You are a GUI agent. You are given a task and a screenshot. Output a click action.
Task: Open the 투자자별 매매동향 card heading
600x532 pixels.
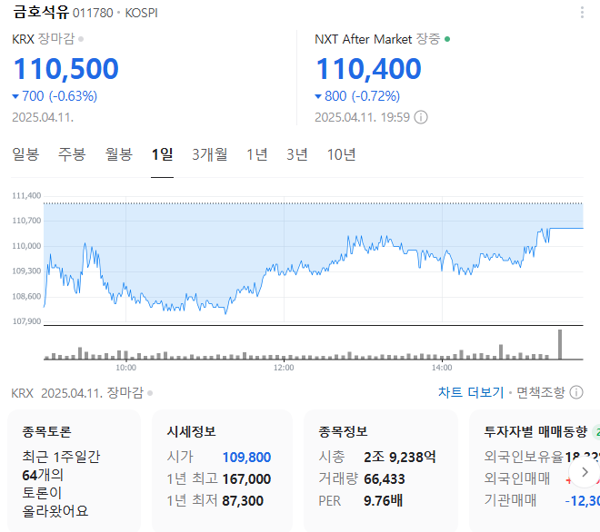[535, 431]
